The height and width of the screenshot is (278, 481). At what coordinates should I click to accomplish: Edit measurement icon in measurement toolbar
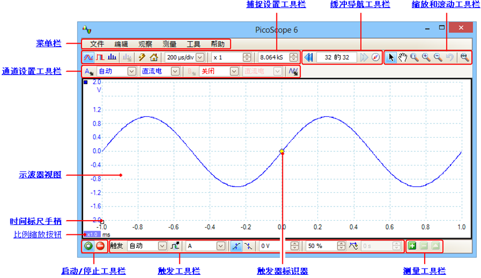click(436, 246)
